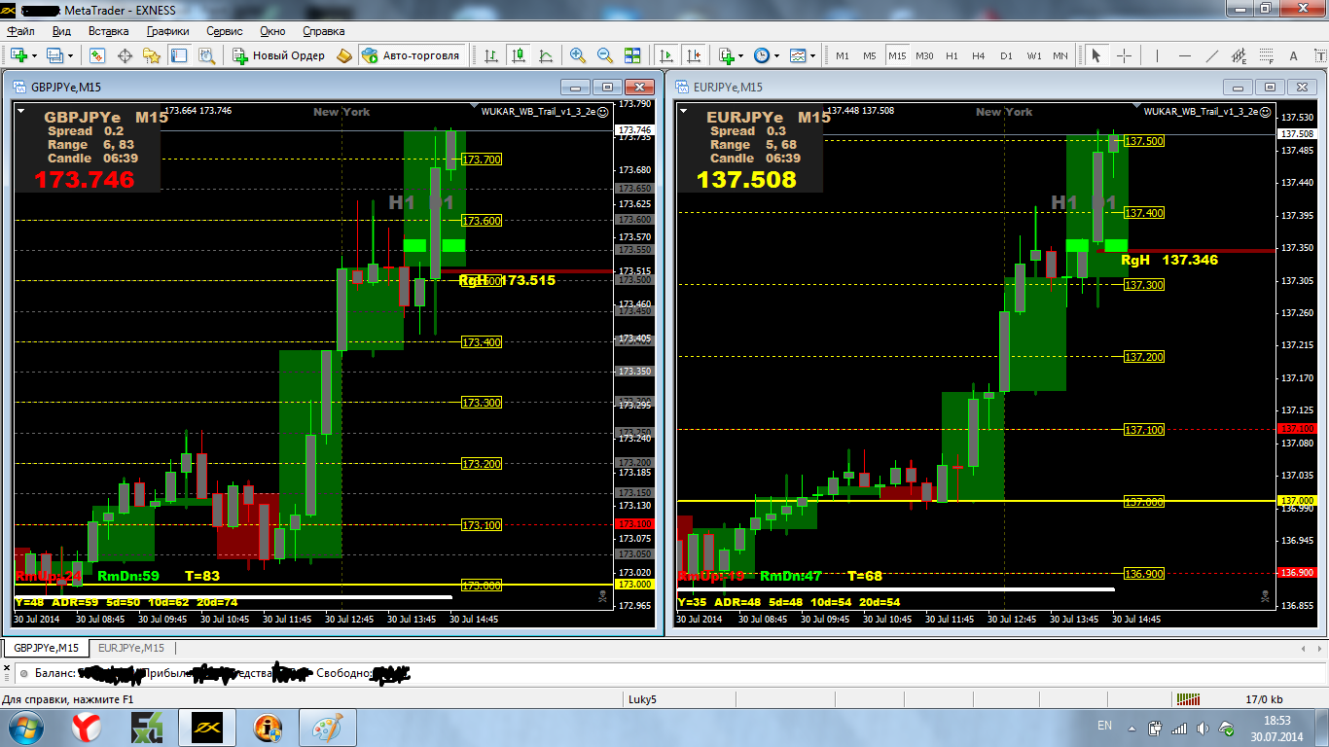Open Paint from the taskbar
This screenshot has height=747, width=1329.
[x=327, y=728]
